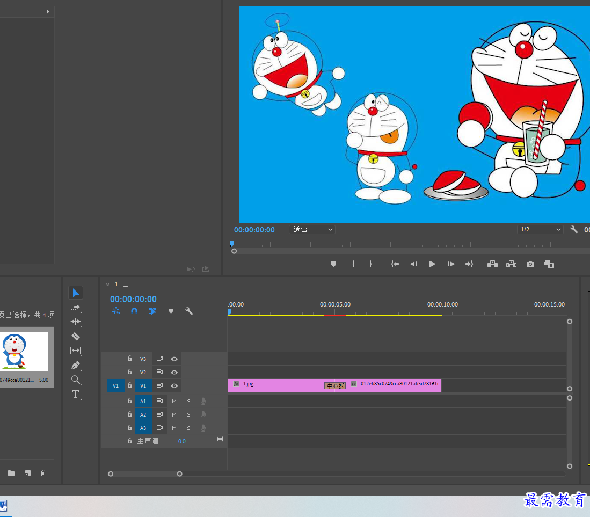Toggle timeline snap magnet
The height and width of the screenshot is (517, 590).
(x=134, y=311)
